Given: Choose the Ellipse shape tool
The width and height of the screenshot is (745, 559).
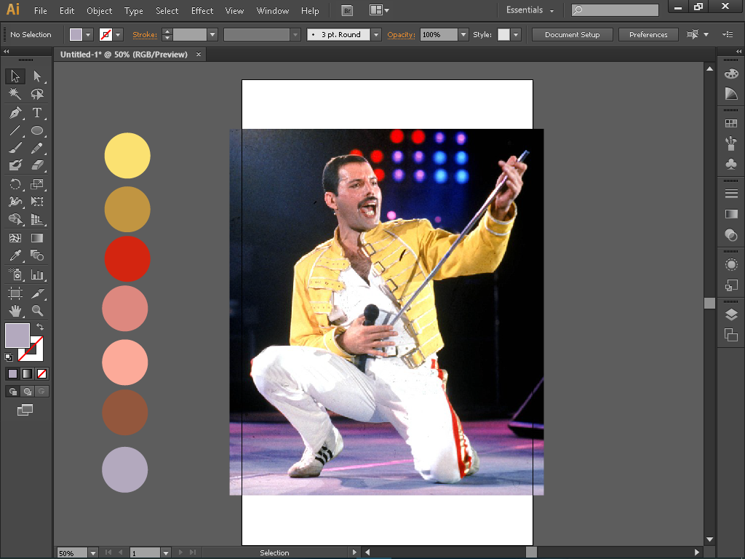Looking at the screenshot, I should (x=37, y=131).
